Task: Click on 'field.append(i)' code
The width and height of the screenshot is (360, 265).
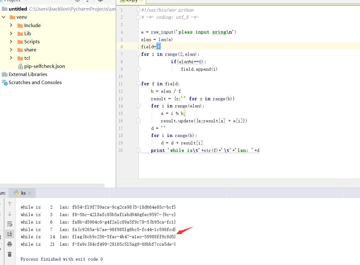Action: pos(199,69)
